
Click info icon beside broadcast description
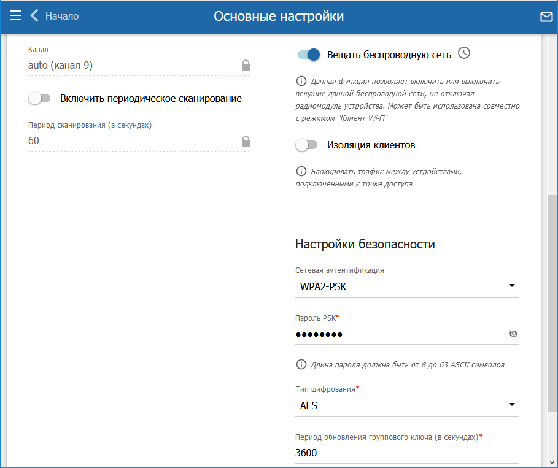(x=301, y=81)
